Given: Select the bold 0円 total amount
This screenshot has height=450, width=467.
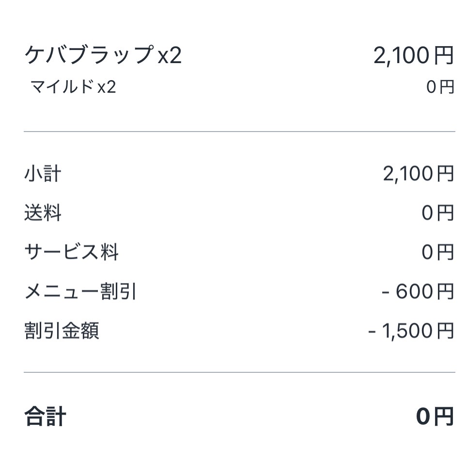Looking at the screenshot, I should click(435, 417).
